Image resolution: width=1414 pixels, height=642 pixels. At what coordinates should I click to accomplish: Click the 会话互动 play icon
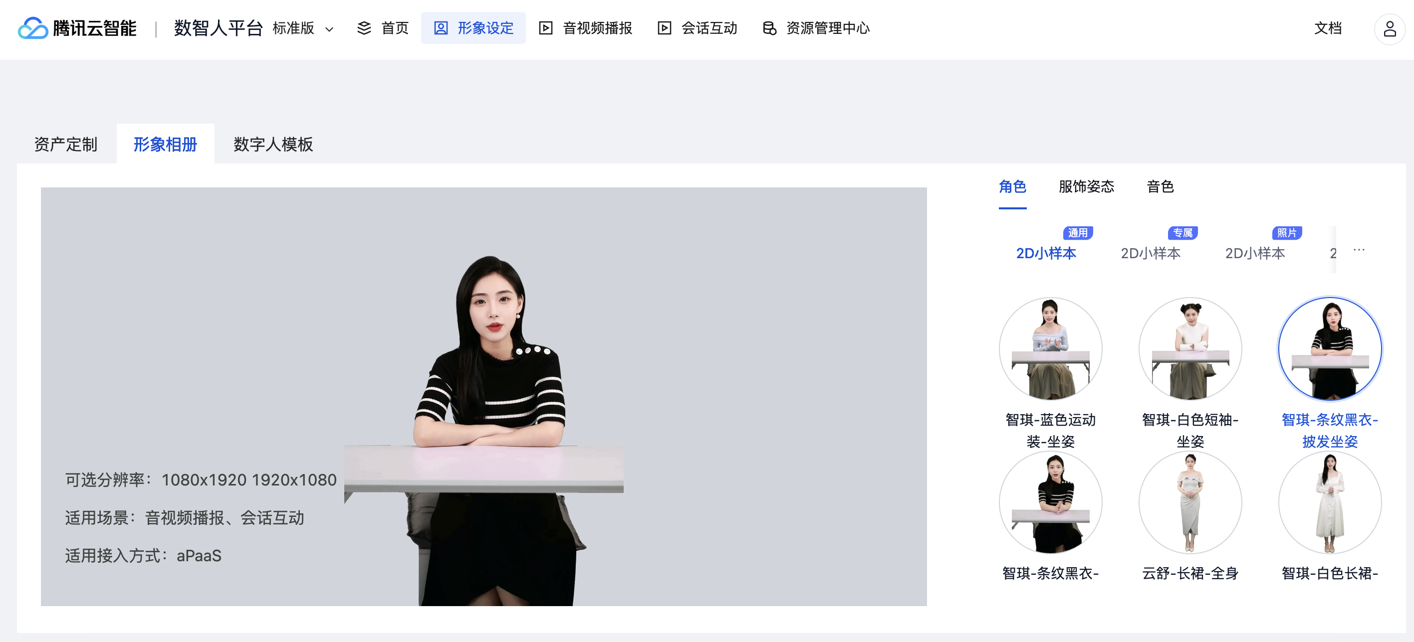(664, 28)
